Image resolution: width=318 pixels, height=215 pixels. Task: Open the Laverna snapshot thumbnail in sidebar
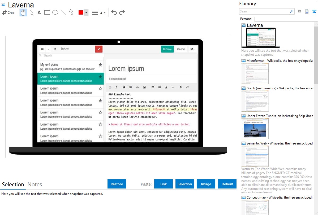click(261, 38)
